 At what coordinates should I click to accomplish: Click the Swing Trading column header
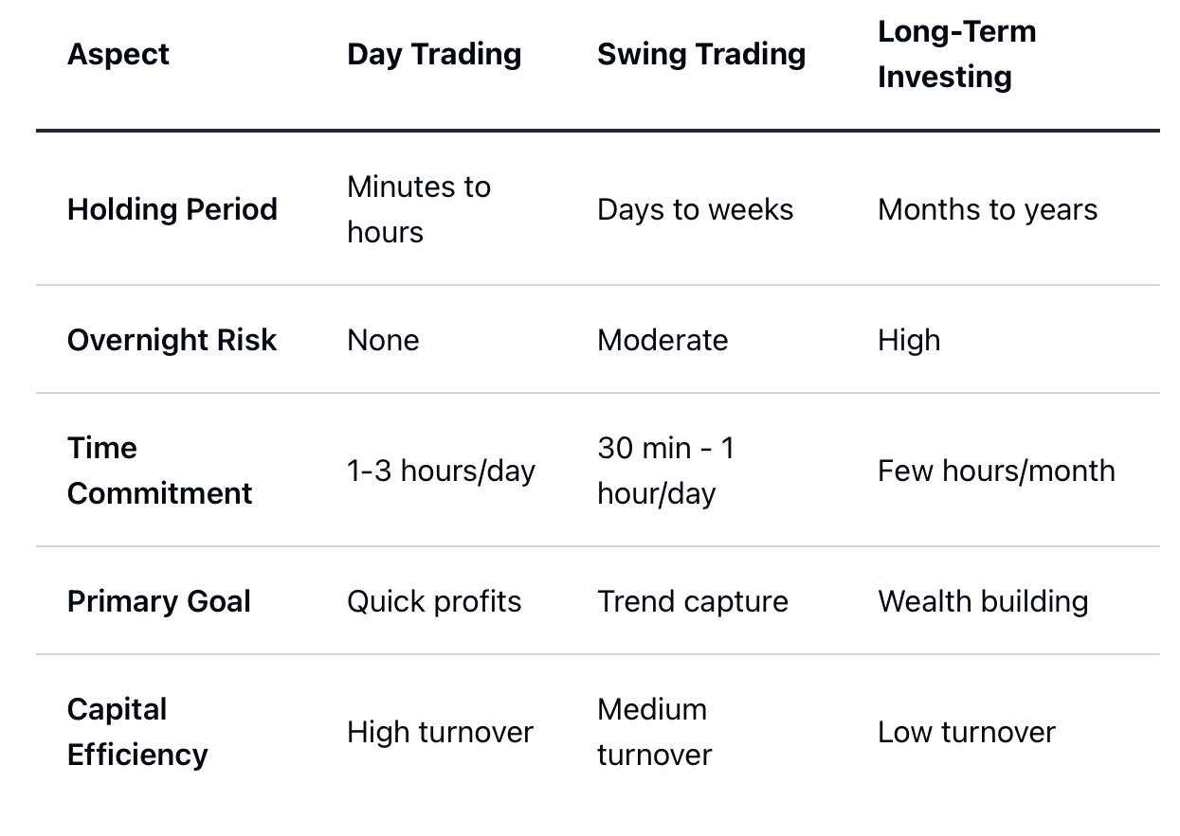pos(701,54)
